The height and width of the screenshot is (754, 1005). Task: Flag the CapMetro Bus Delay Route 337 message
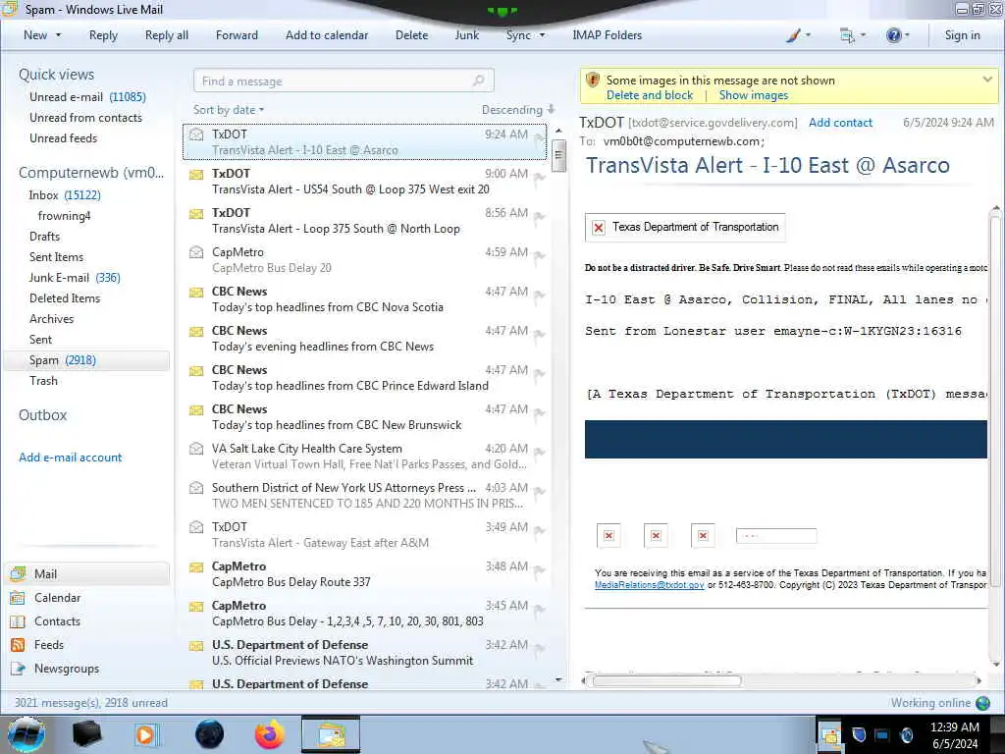coord(539,570)
